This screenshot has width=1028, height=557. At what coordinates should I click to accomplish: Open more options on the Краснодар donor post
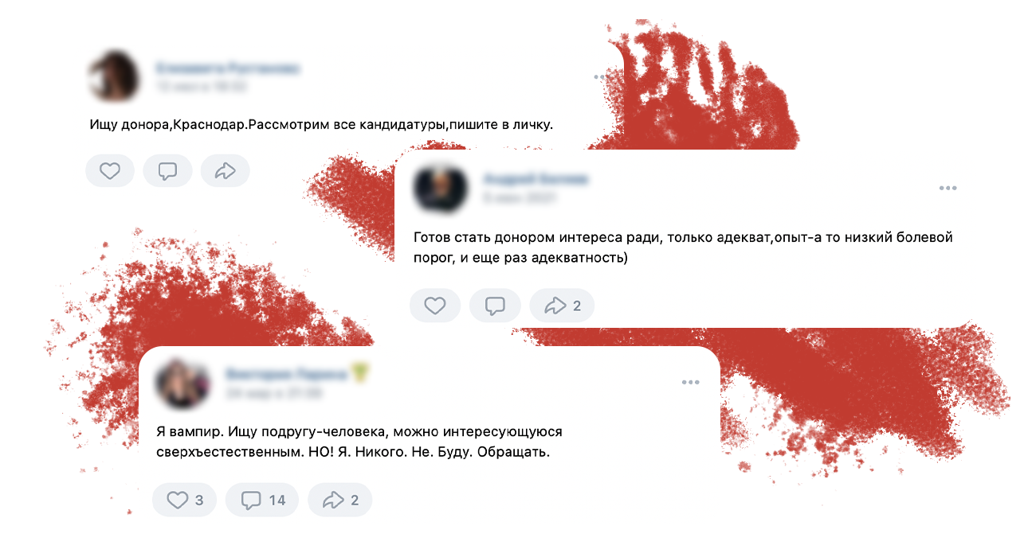click(602, 77)
